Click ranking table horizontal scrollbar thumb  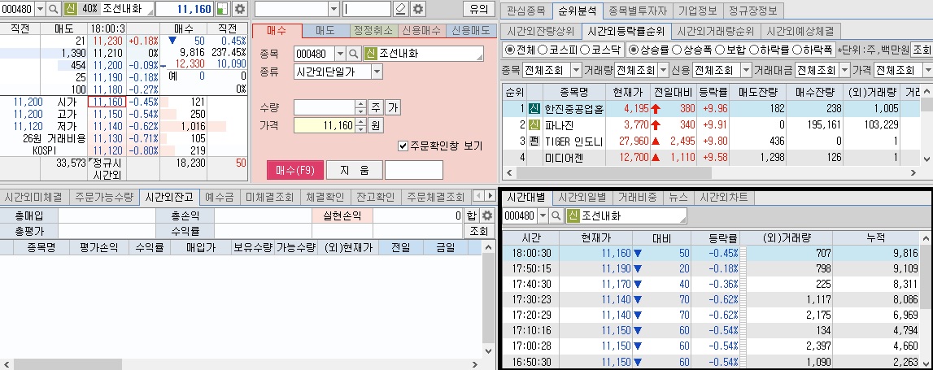(x=613, y=172)
